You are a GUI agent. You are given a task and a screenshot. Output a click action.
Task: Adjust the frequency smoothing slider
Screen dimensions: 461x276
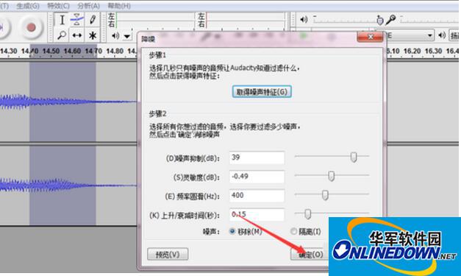click(325, 195)
